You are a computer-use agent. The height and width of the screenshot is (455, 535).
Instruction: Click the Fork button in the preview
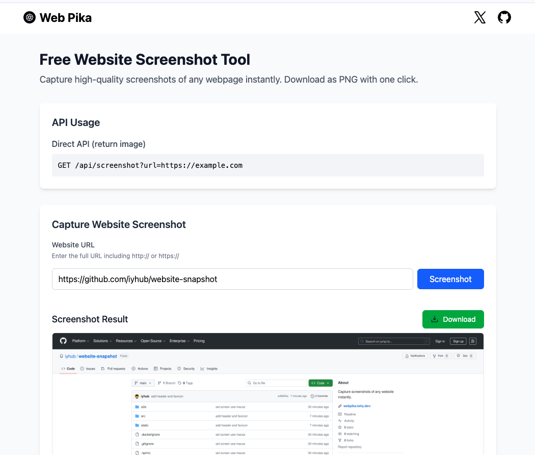coord(440,356)
